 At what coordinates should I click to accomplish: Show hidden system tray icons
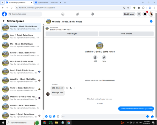pos(128,122)
